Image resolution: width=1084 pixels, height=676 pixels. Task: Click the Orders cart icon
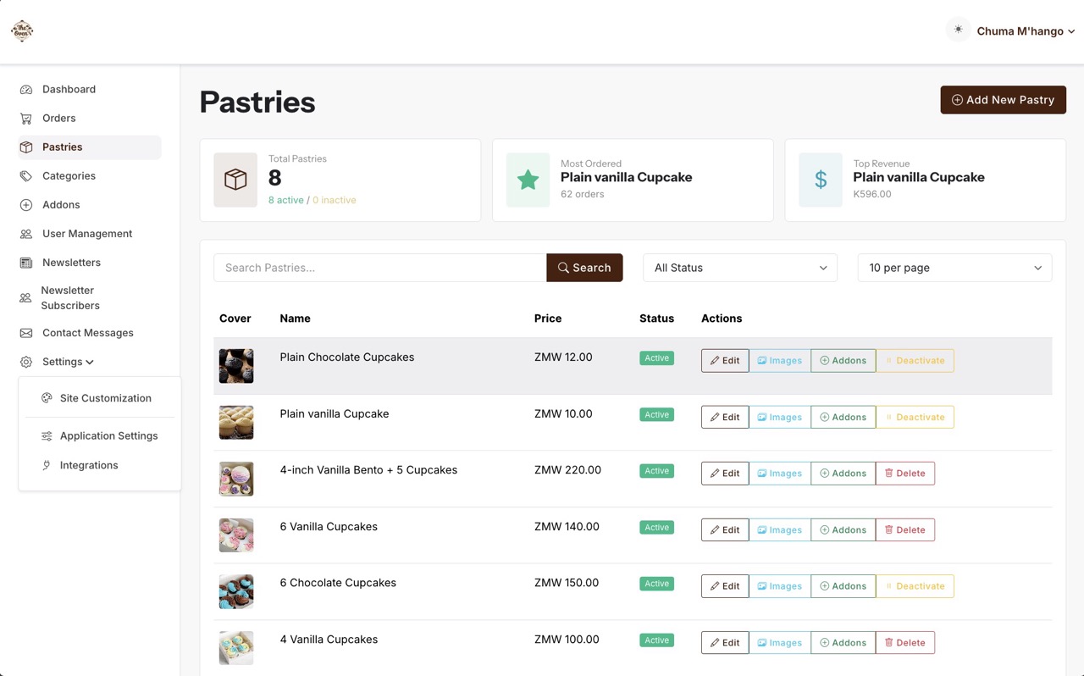tap(26, 119)
